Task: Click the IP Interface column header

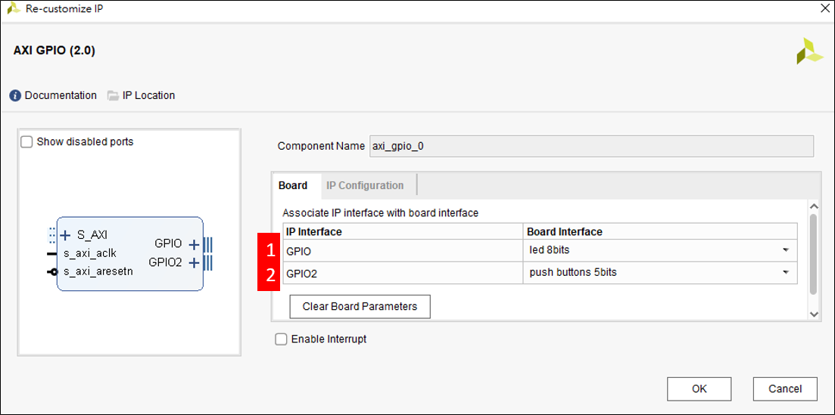Action: coord(403,231)
